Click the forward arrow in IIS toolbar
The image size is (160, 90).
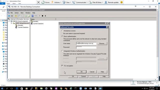pyautogui.click(x=12, y=16)
